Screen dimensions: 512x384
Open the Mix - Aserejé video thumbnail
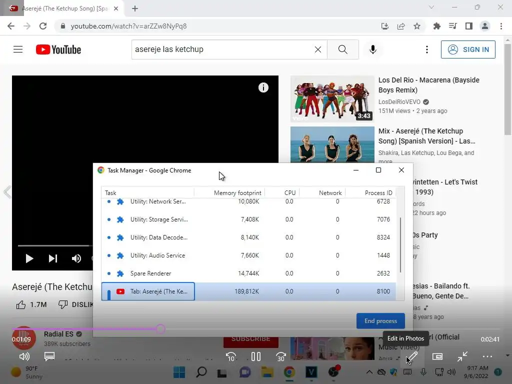coord(332,144)
